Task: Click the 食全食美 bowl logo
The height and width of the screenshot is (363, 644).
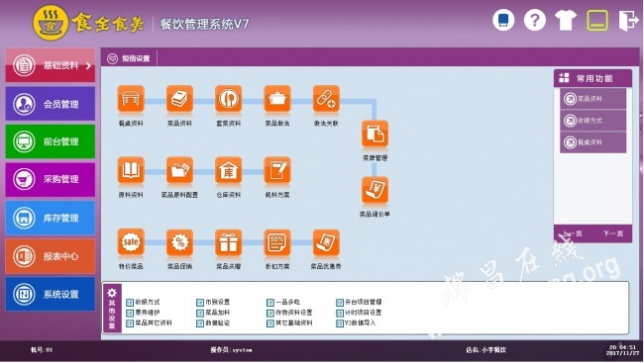Action: [x=51, y=23]
